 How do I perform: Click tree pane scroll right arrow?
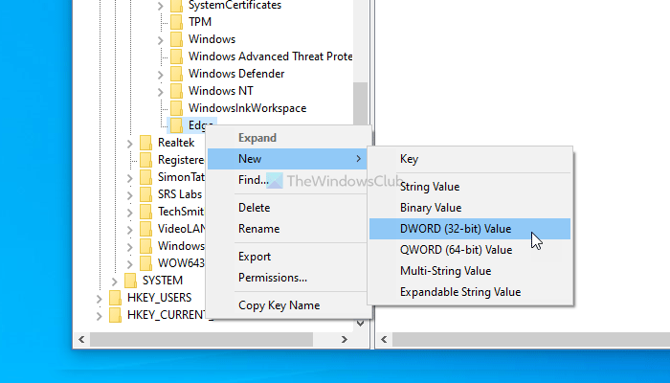click(x=344, y=340)
